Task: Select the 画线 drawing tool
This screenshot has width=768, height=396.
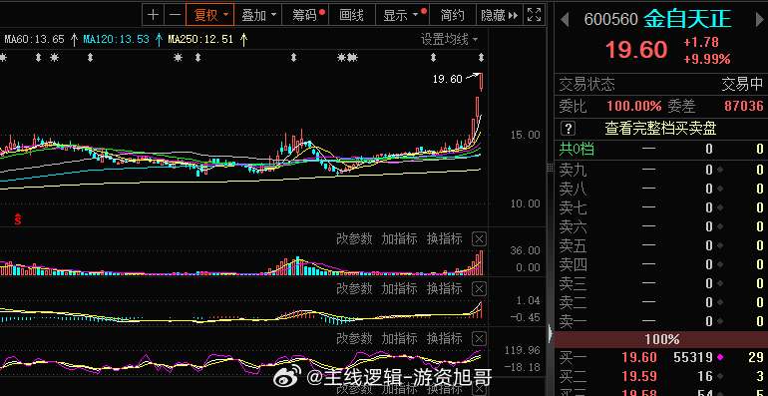Action: point(352,15)
